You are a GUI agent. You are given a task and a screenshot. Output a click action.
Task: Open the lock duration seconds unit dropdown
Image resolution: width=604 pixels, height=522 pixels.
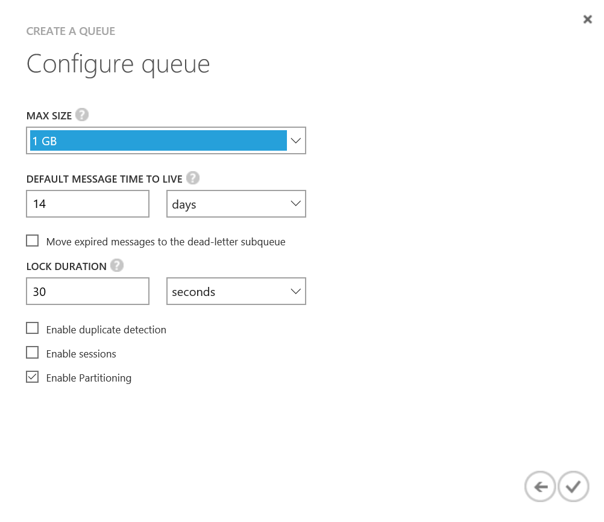click(x=236, y=292)
